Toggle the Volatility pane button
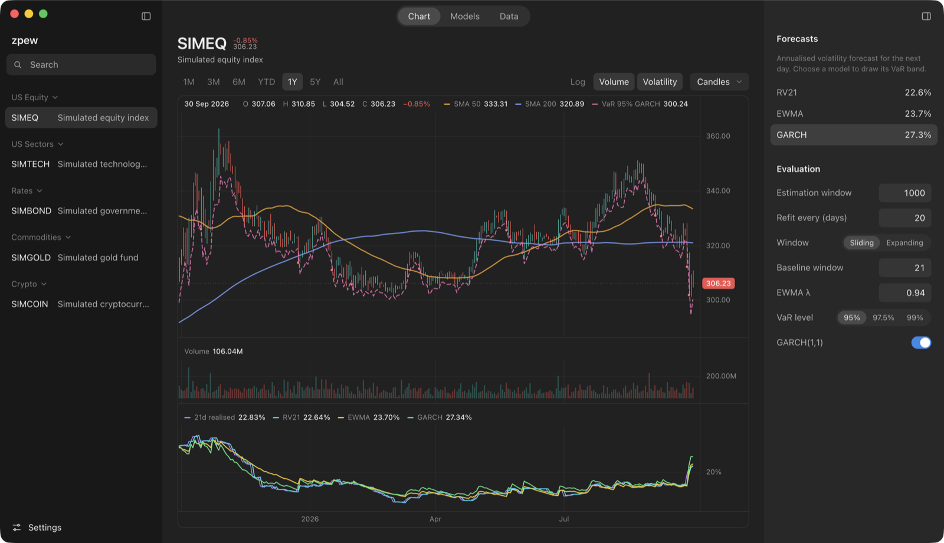 pyautogui.click(x=660, y=82)
